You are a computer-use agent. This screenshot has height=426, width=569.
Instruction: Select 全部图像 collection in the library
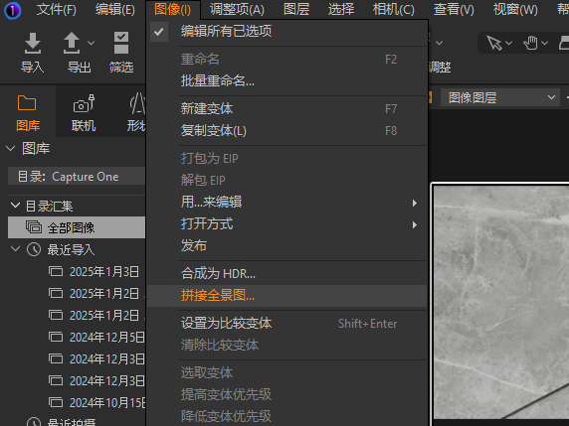click(x=77, y=227)
